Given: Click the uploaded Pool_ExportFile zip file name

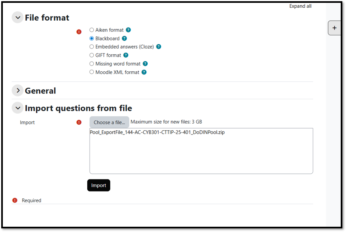Looking at the screenshot, I should click(x=157, y=132).
